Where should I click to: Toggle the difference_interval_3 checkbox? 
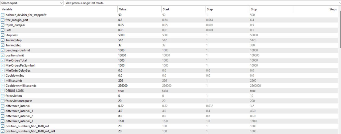click(3, 121)
